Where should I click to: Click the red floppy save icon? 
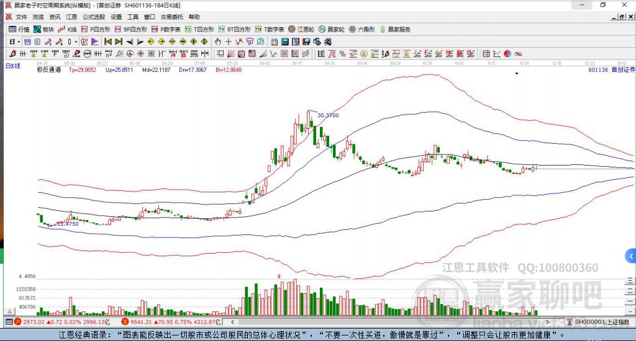coord(306,42)
